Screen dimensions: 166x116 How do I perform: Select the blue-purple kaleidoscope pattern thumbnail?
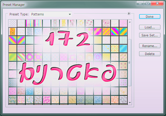(x=98, y=57)
